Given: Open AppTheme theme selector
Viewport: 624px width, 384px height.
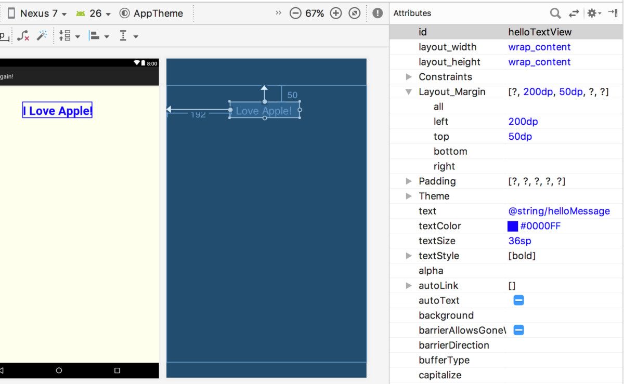Looking at the screenshot, I should [151, 14].
